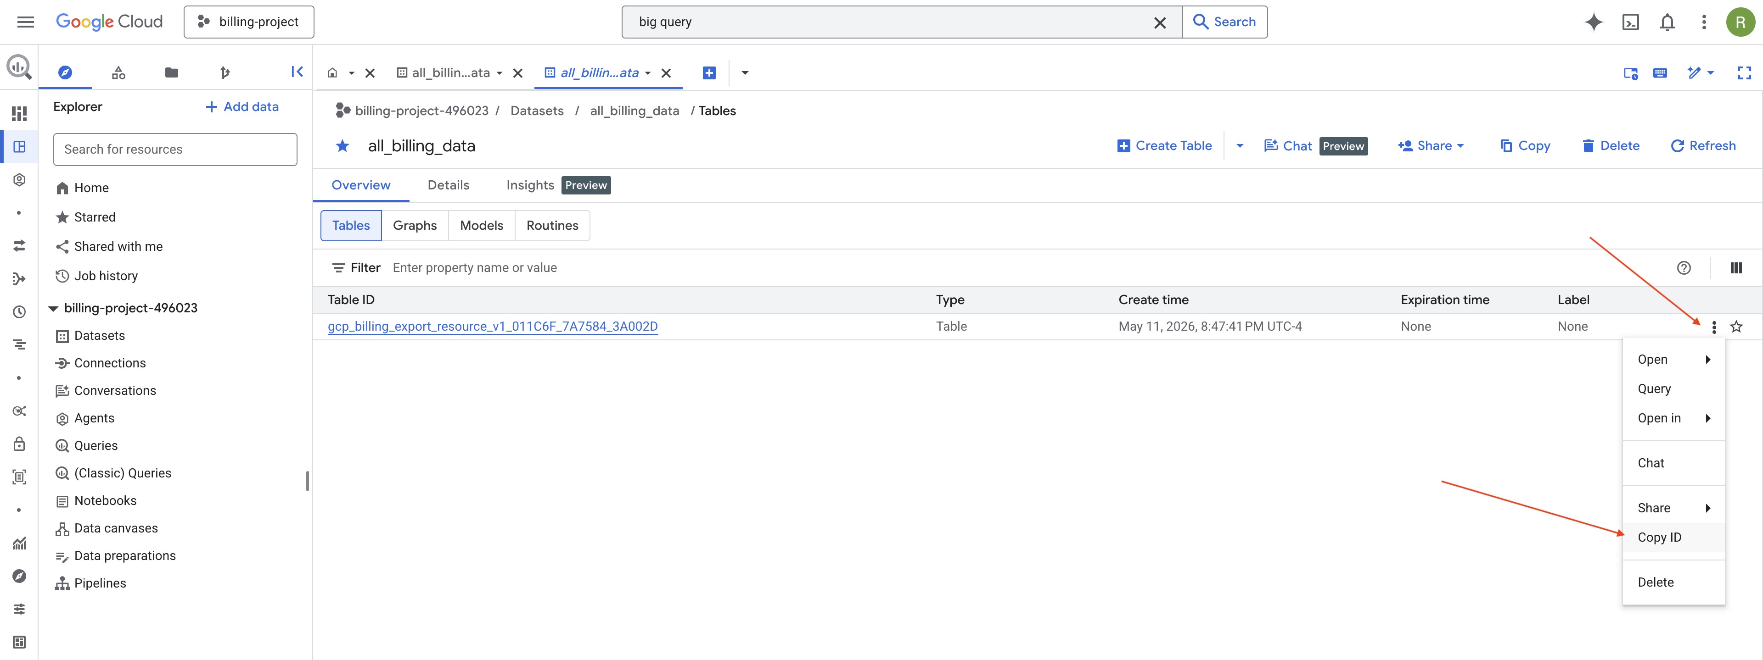Add a new query tab
1763x660 pixels.
coord(709,73)
